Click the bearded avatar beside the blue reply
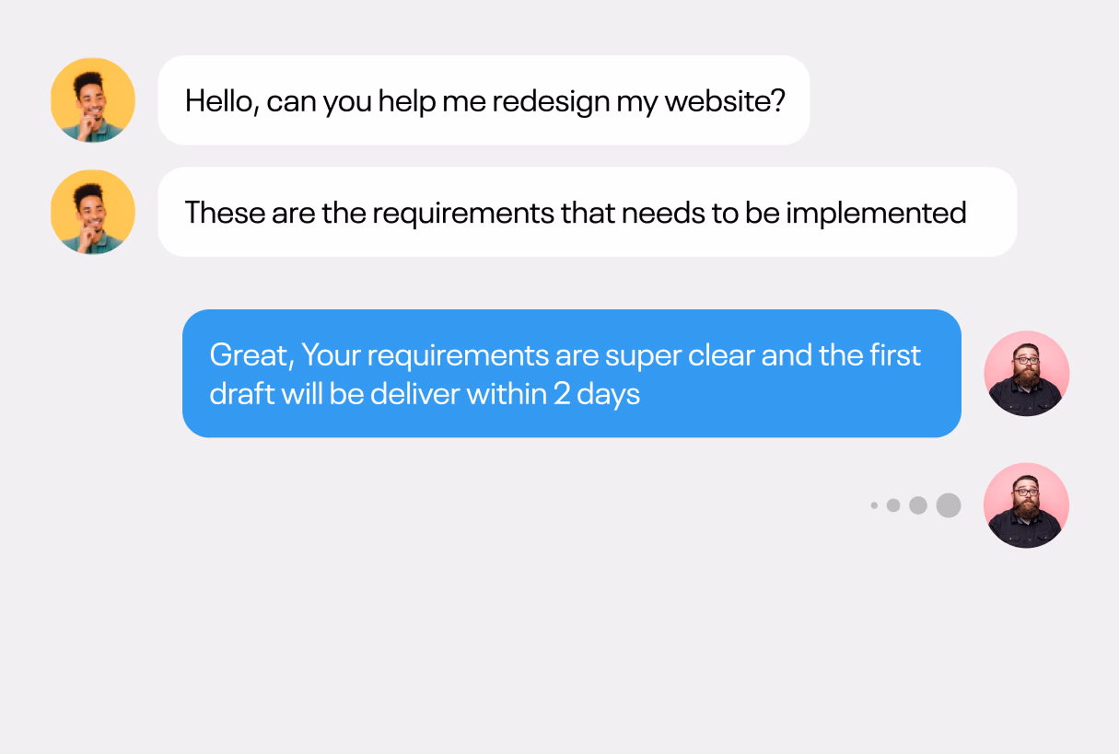1119x754 pixels. click(1026, 373)
